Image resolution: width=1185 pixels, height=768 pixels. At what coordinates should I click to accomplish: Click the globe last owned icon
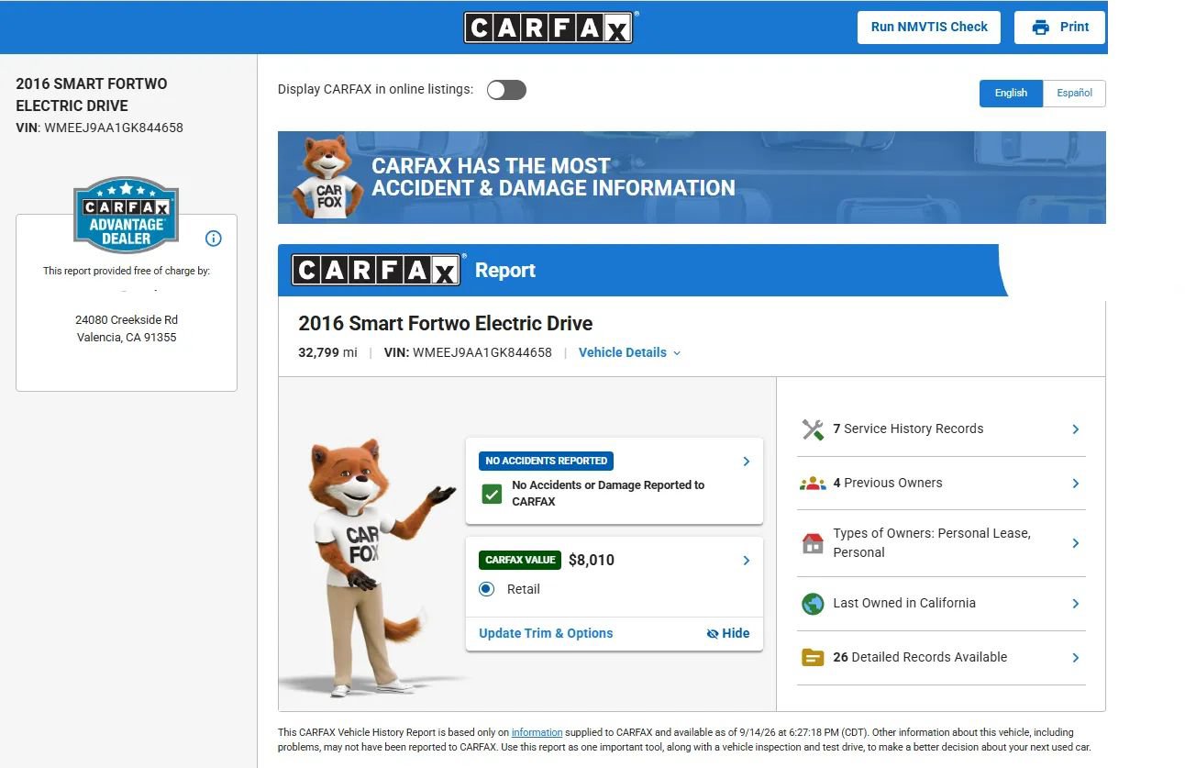pyautogui.click(x=813, y=604)
